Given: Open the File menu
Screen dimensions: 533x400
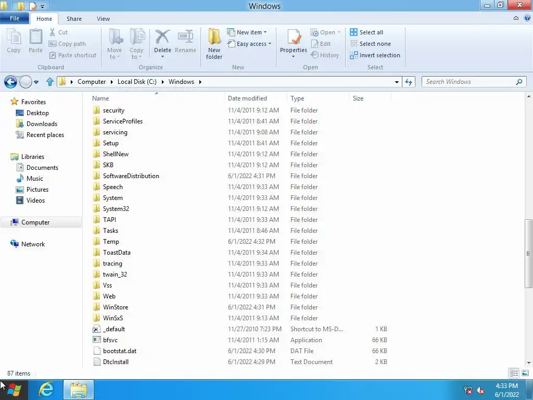Looking at the screenshot, I should click(15, 18).
